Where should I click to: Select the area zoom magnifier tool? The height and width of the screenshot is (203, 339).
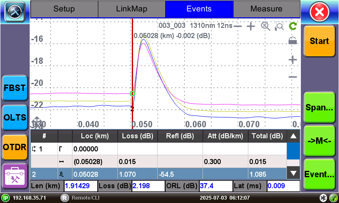point(279,26)
